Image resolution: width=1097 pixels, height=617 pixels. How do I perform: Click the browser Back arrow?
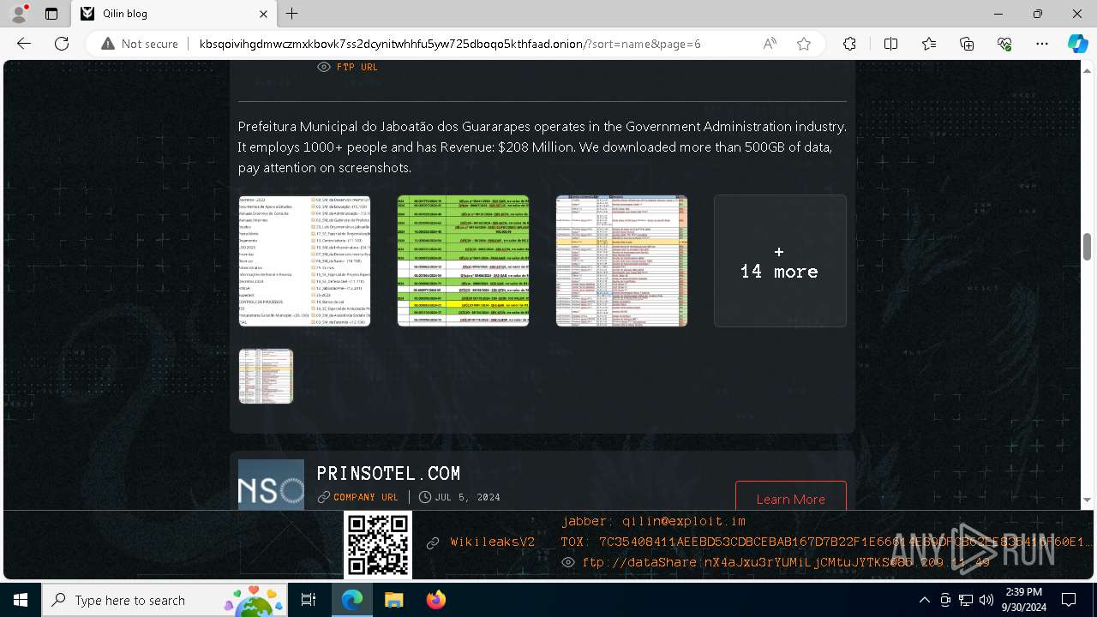pos(24,44)
